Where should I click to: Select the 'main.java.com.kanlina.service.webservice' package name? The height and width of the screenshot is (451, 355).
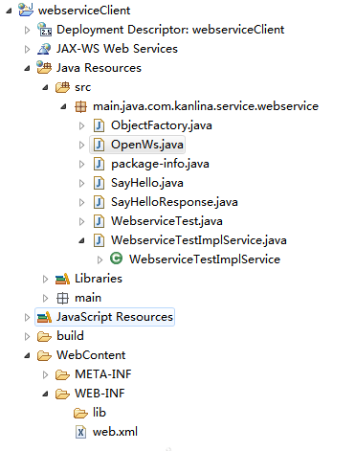coord(206,106)
